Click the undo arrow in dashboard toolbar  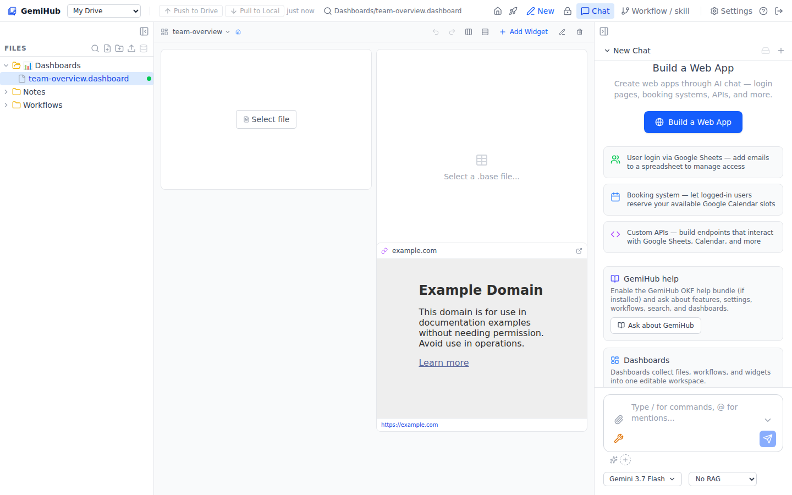[x=436, y=32]
